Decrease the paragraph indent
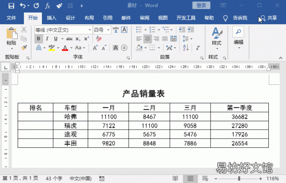Viewport: 286px width, 183px height. click(182, 30)
